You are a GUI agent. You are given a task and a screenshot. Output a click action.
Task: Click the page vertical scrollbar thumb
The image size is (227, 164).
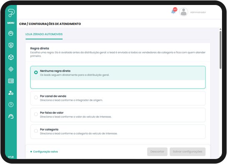tap(220, 50)
